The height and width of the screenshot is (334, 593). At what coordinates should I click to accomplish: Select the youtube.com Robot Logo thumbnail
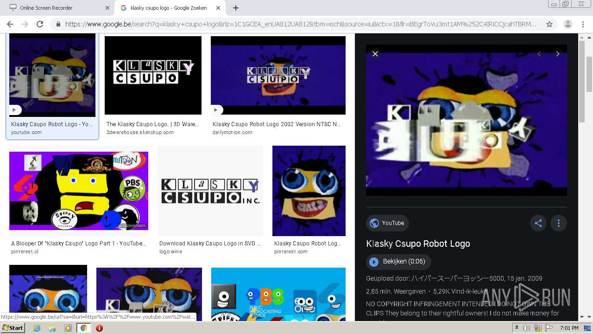52,75
